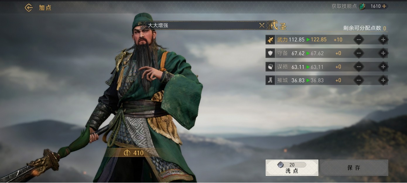The height and width of the screenshot is (183, 407).
Task: Increase 摧城 with plus button
Action: [x=383, y=80]
